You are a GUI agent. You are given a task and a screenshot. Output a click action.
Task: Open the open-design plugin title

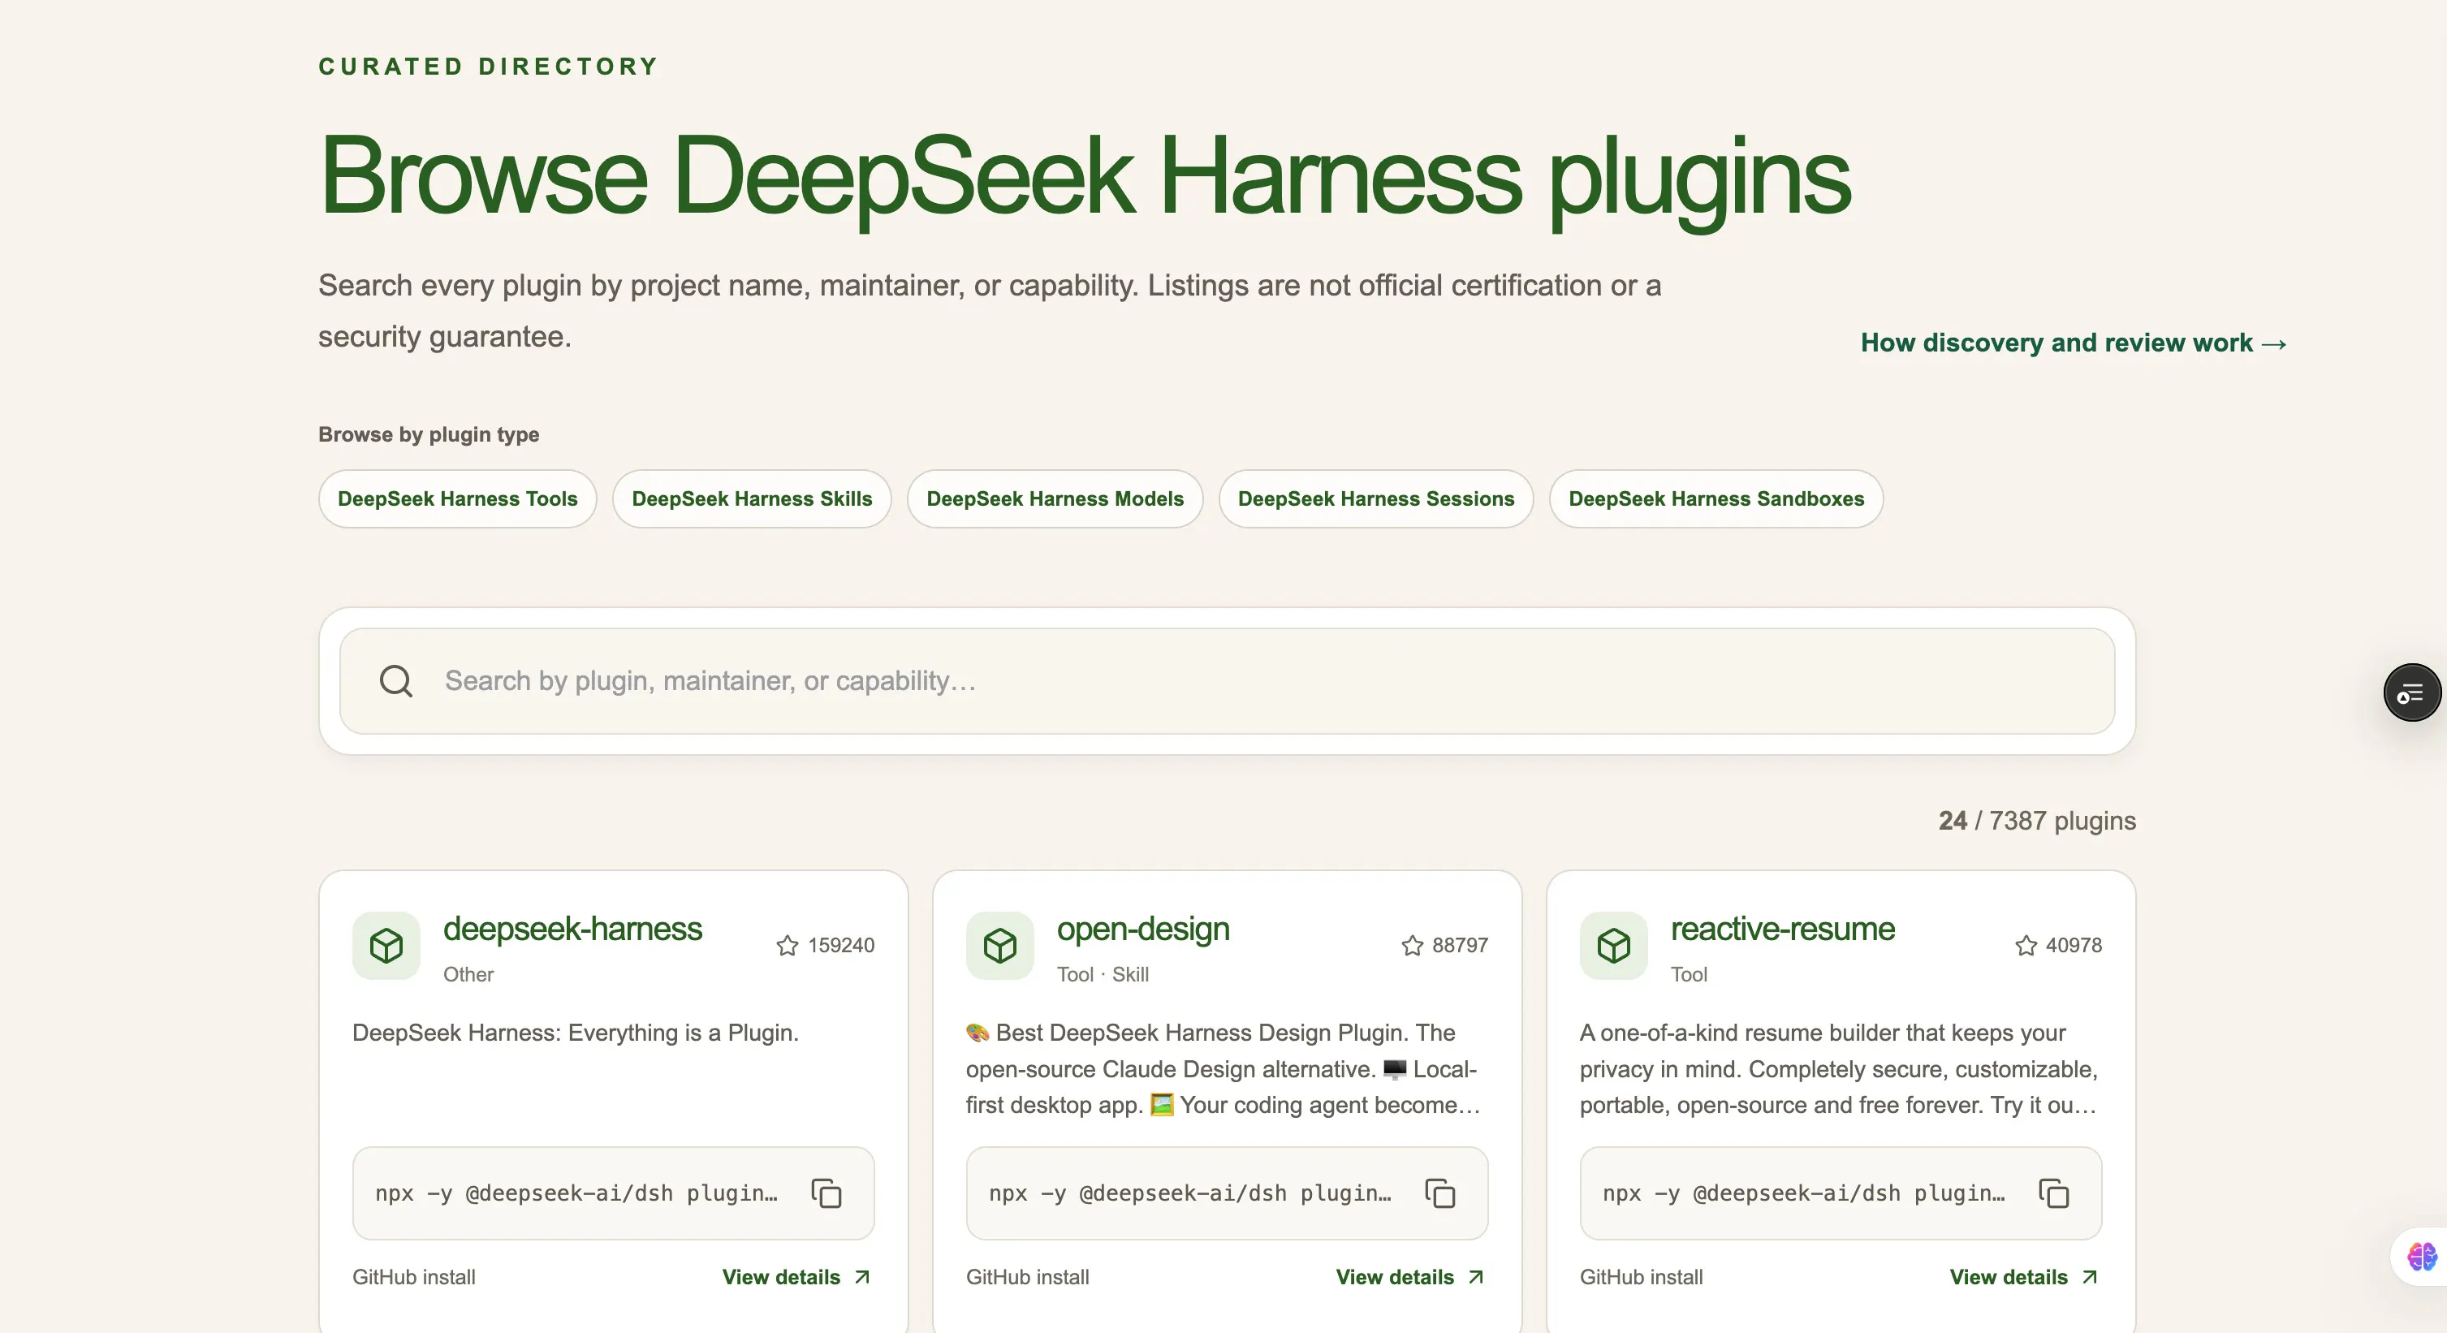pyautogui.click(x=1144, y=928)
